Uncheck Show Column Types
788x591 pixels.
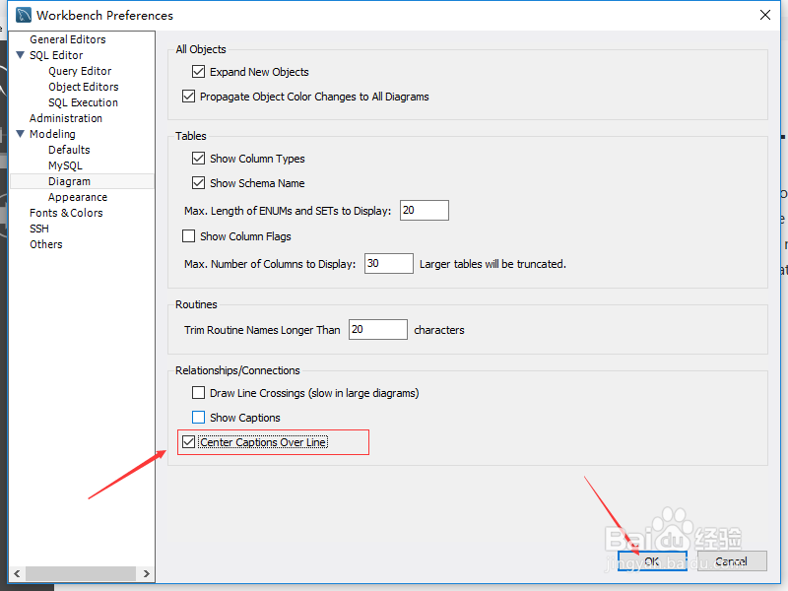[199, 159]
